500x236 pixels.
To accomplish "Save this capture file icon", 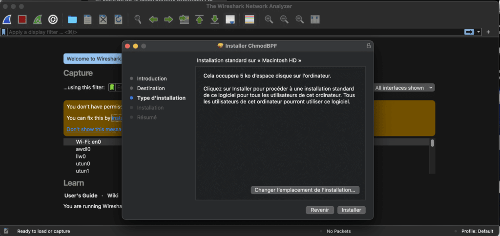I will point(88,20).
